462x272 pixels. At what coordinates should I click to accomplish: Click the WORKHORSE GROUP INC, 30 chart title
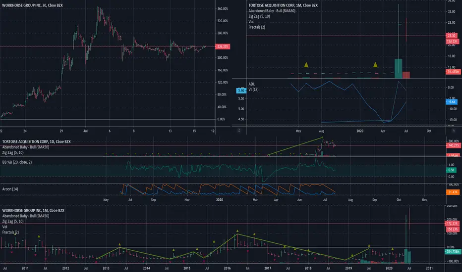(x=32, y=5)
